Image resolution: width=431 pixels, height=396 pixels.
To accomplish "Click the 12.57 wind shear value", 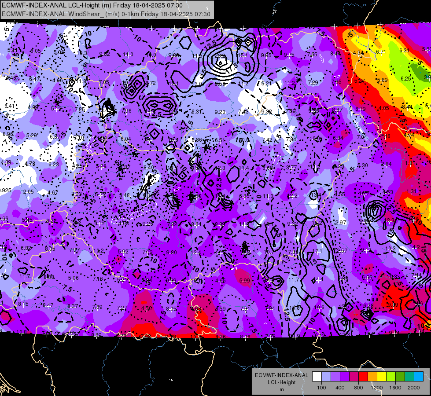I will (342, 251).
